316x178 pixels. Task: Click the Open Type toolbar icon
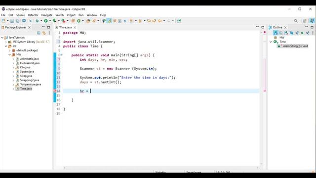pos(88,21)
